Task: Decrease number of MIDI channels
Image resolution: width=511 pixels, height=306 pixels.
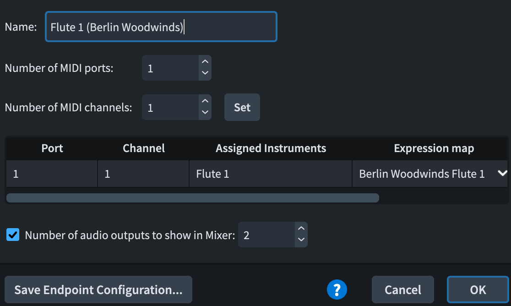Action: point(205,113)
